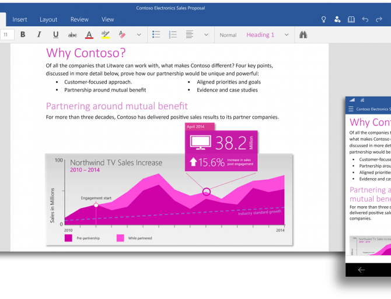This screenshot has width=391, height=299.
Task: Switch to the Review tab
Action: pos(79,19)
